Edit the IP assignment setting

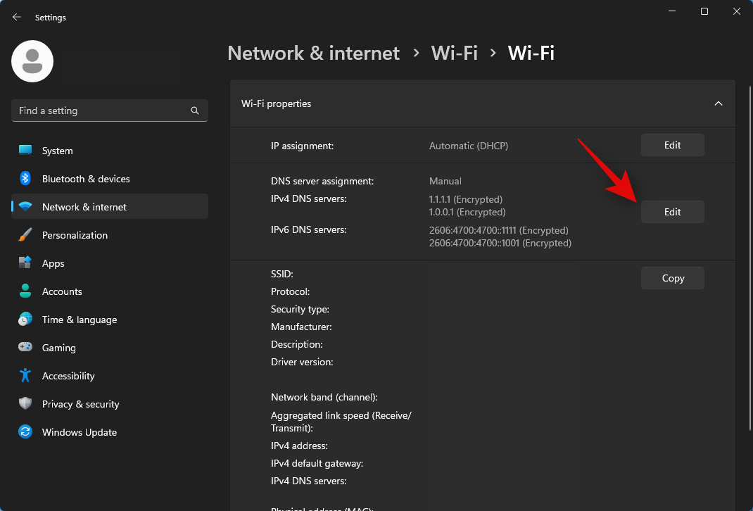[x=672, y=145]
